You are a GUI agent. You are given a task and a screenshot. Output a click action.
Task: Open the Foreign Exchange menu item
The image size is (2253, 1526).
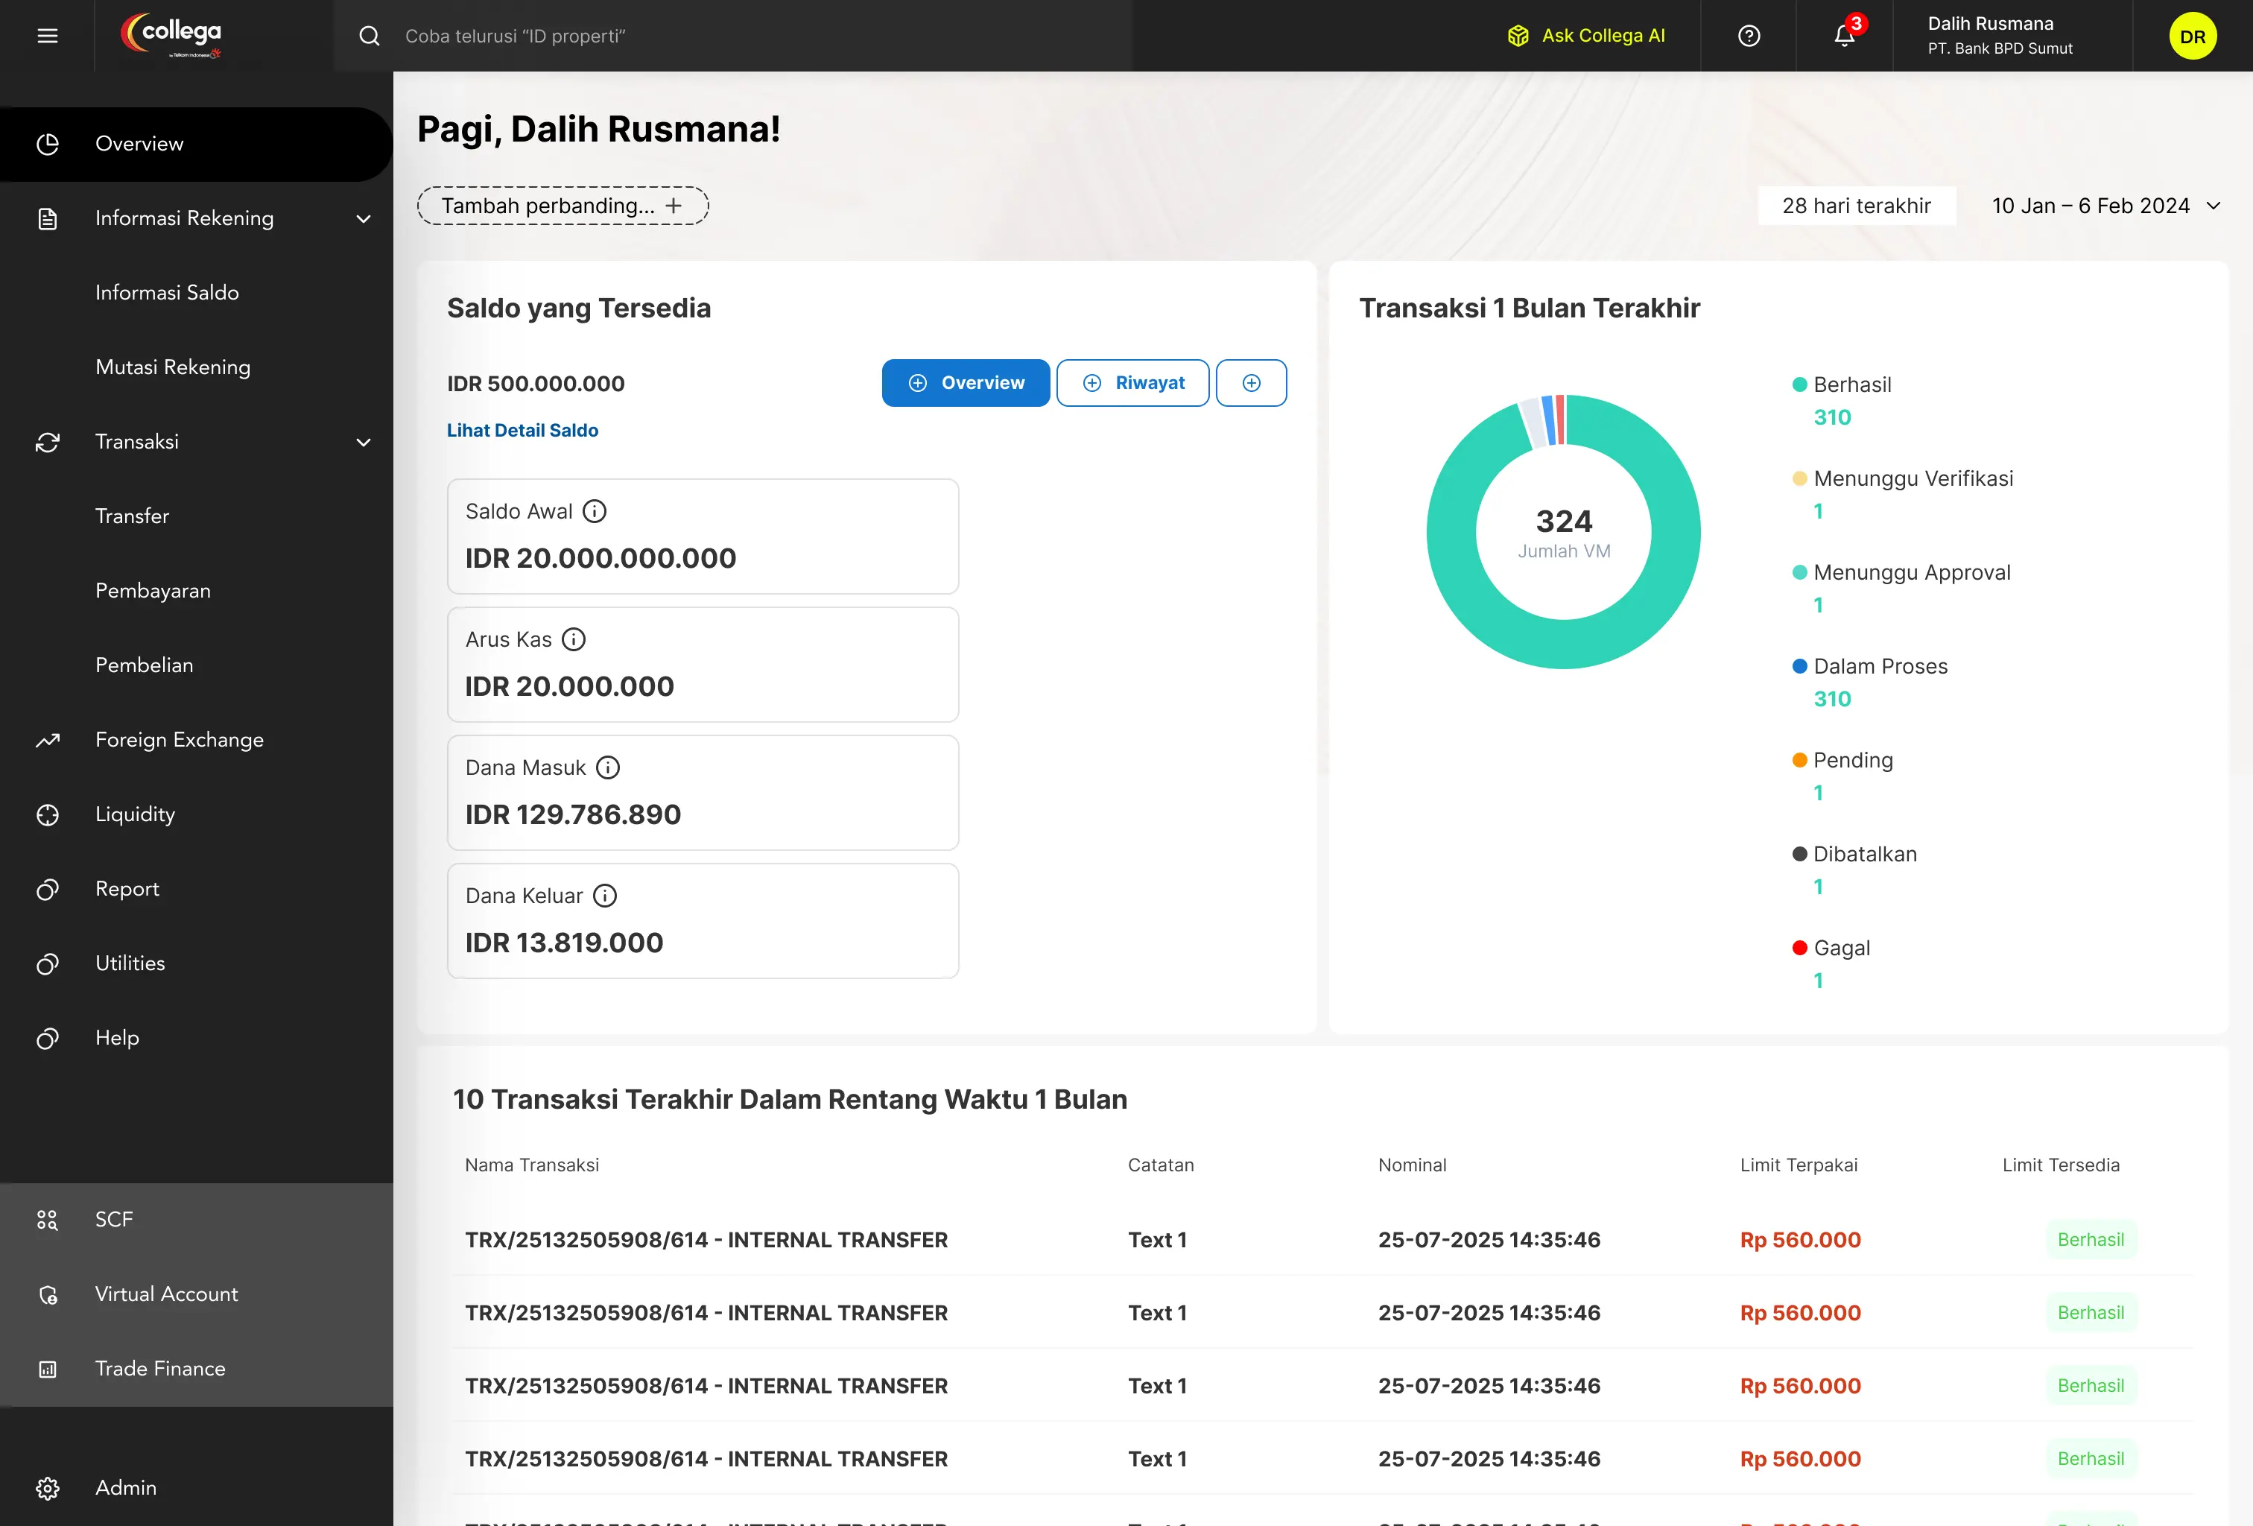pos(180,740)
